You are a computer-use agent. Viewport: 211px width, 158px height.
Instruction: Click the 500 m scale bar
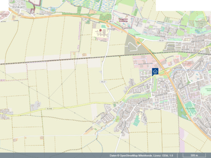point(194,155)
